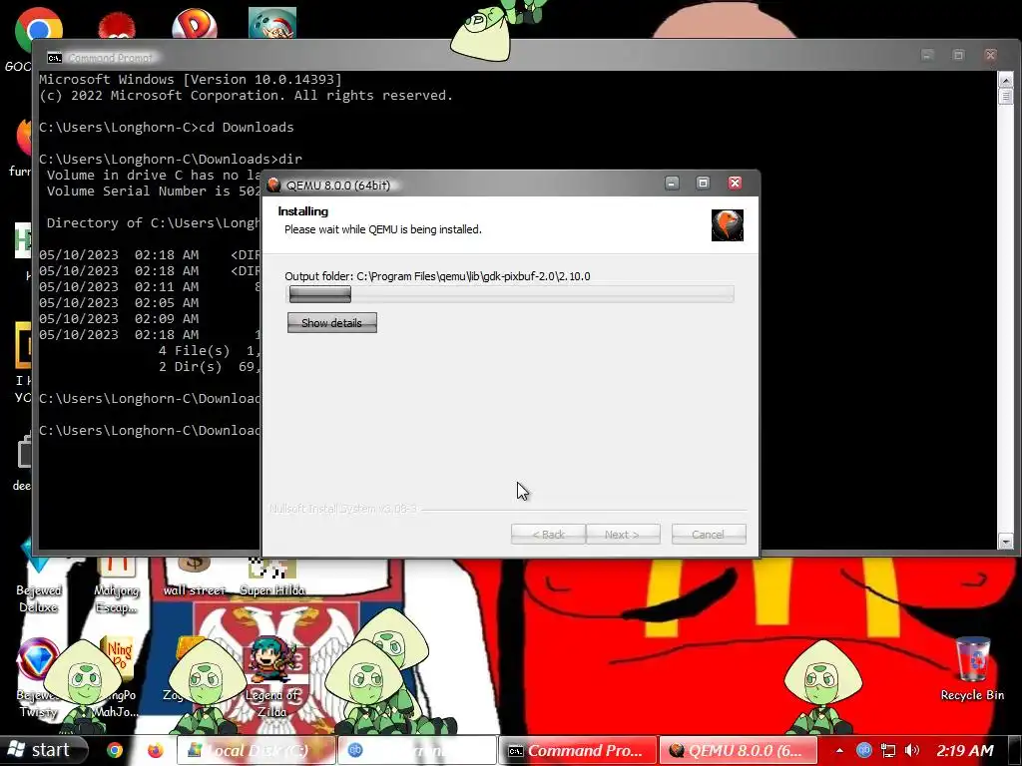Click the Microsoft Windows version line
Viewport: 1022px width, 766px height.
coord(191,80)
